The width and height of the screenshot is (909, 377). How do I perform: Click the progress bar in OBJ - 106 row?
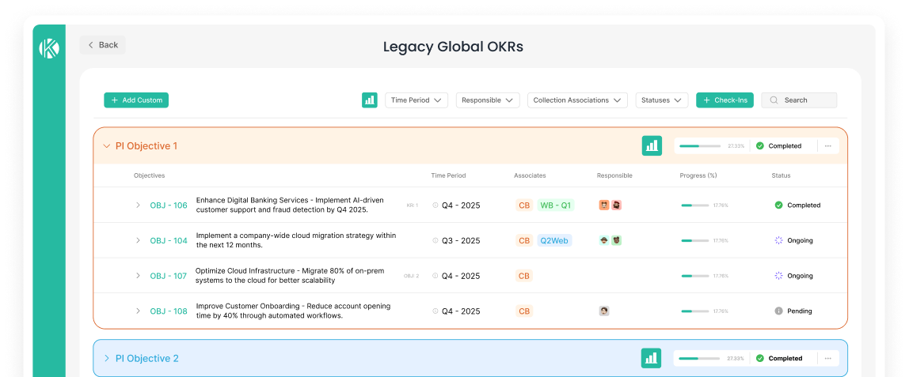click(695, 205)
